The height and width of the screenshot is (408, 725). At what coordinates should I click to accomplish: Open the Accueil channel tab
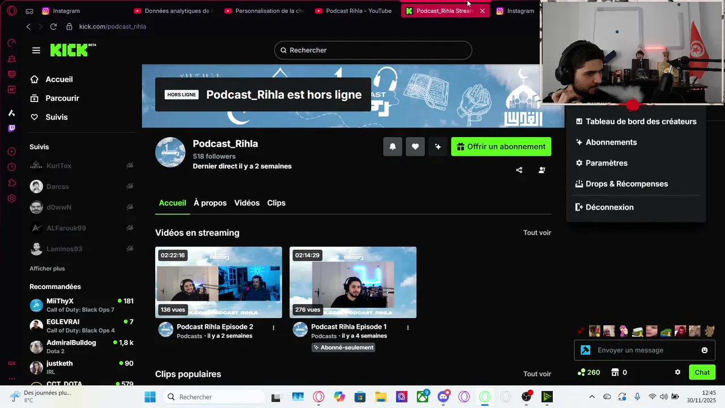coord(172,203)
